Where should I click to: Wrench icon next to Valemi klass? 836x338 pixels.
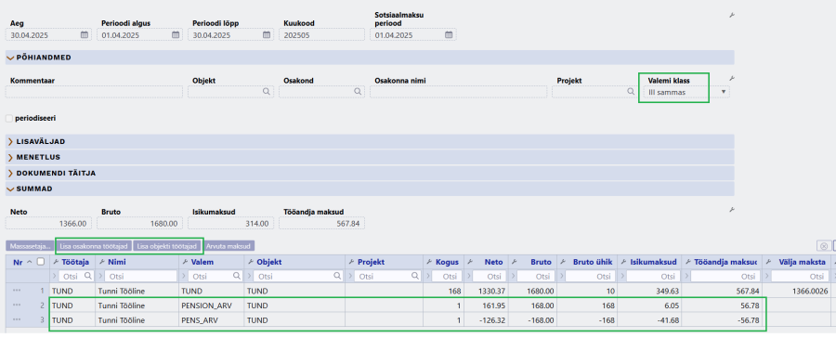(x=732, y=78)
